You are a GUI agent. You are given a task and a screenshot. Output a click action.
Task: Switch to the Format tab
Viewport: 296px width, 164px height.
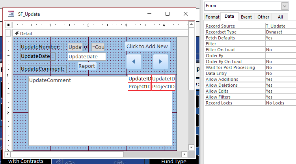pyautogui.click(x=212, y=17)
